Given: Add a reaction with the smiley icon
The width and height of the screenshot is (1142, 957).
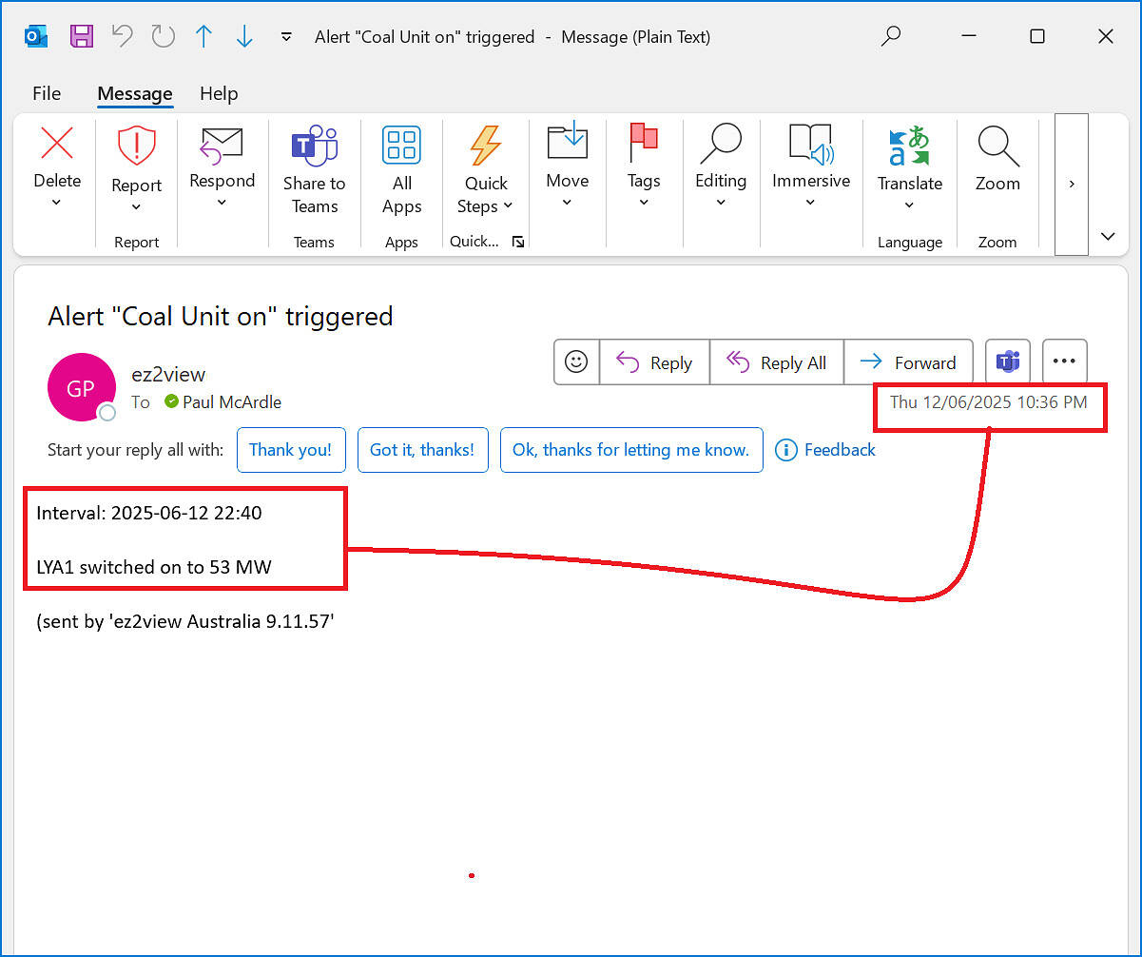Looking at the screenshot, I should tap(576, 361).
